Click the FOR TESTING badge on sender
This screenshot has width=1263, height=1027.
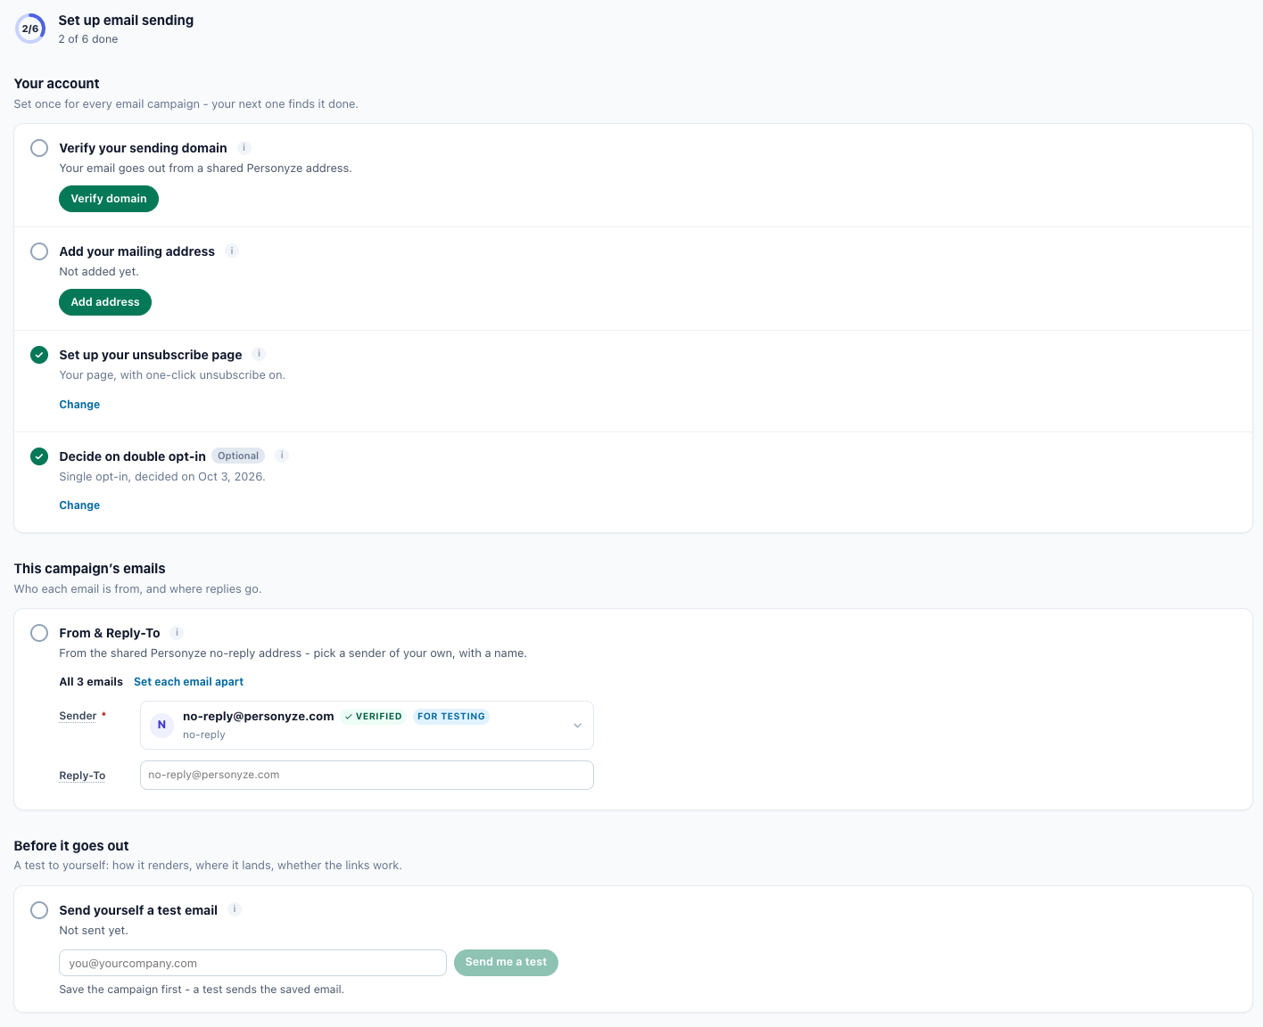click(451, 717)
